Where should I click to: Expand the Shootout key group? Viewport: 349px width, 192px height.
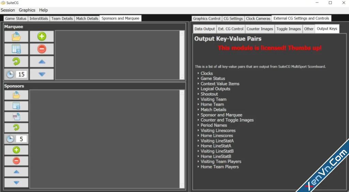pos(198,94)
